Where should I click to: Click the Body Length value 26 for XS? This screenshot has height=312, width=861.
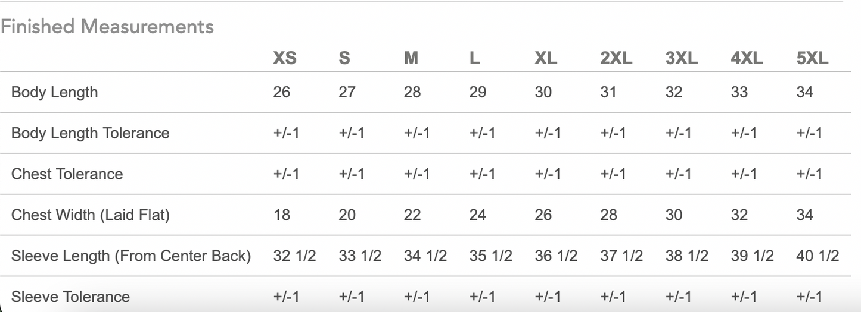tap(282, 92)
